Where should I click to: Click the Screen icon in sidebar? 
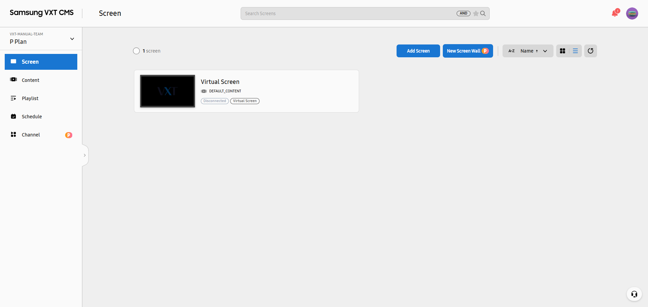pos(13,61)
